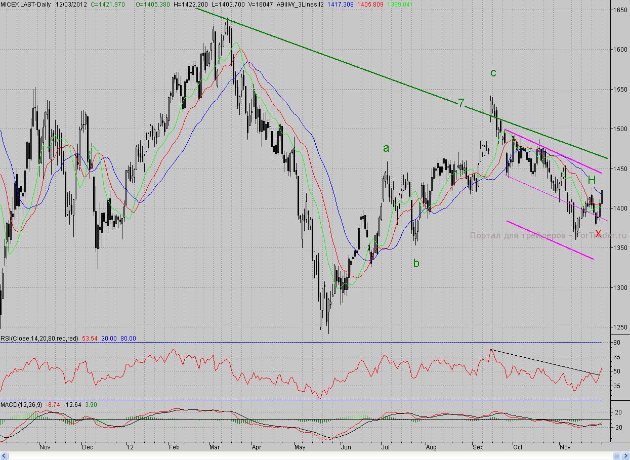Click the Mar label on time axis

point(214,447)
